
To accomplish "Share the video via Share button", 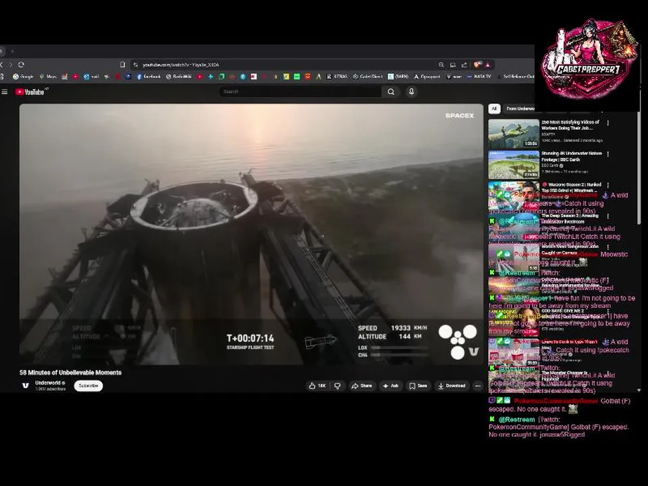I will tap(362, 385).
